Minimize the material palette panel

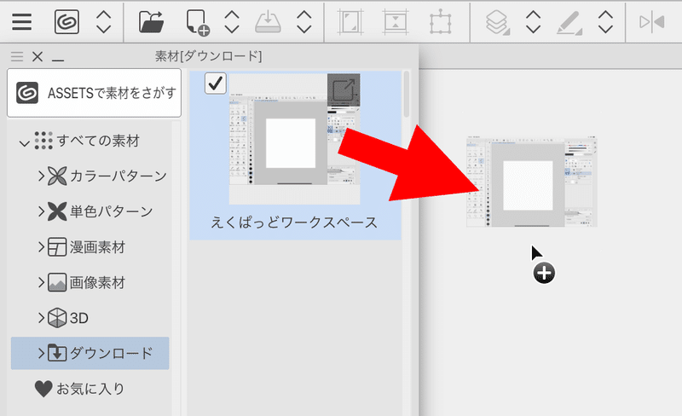coord(58,60)
